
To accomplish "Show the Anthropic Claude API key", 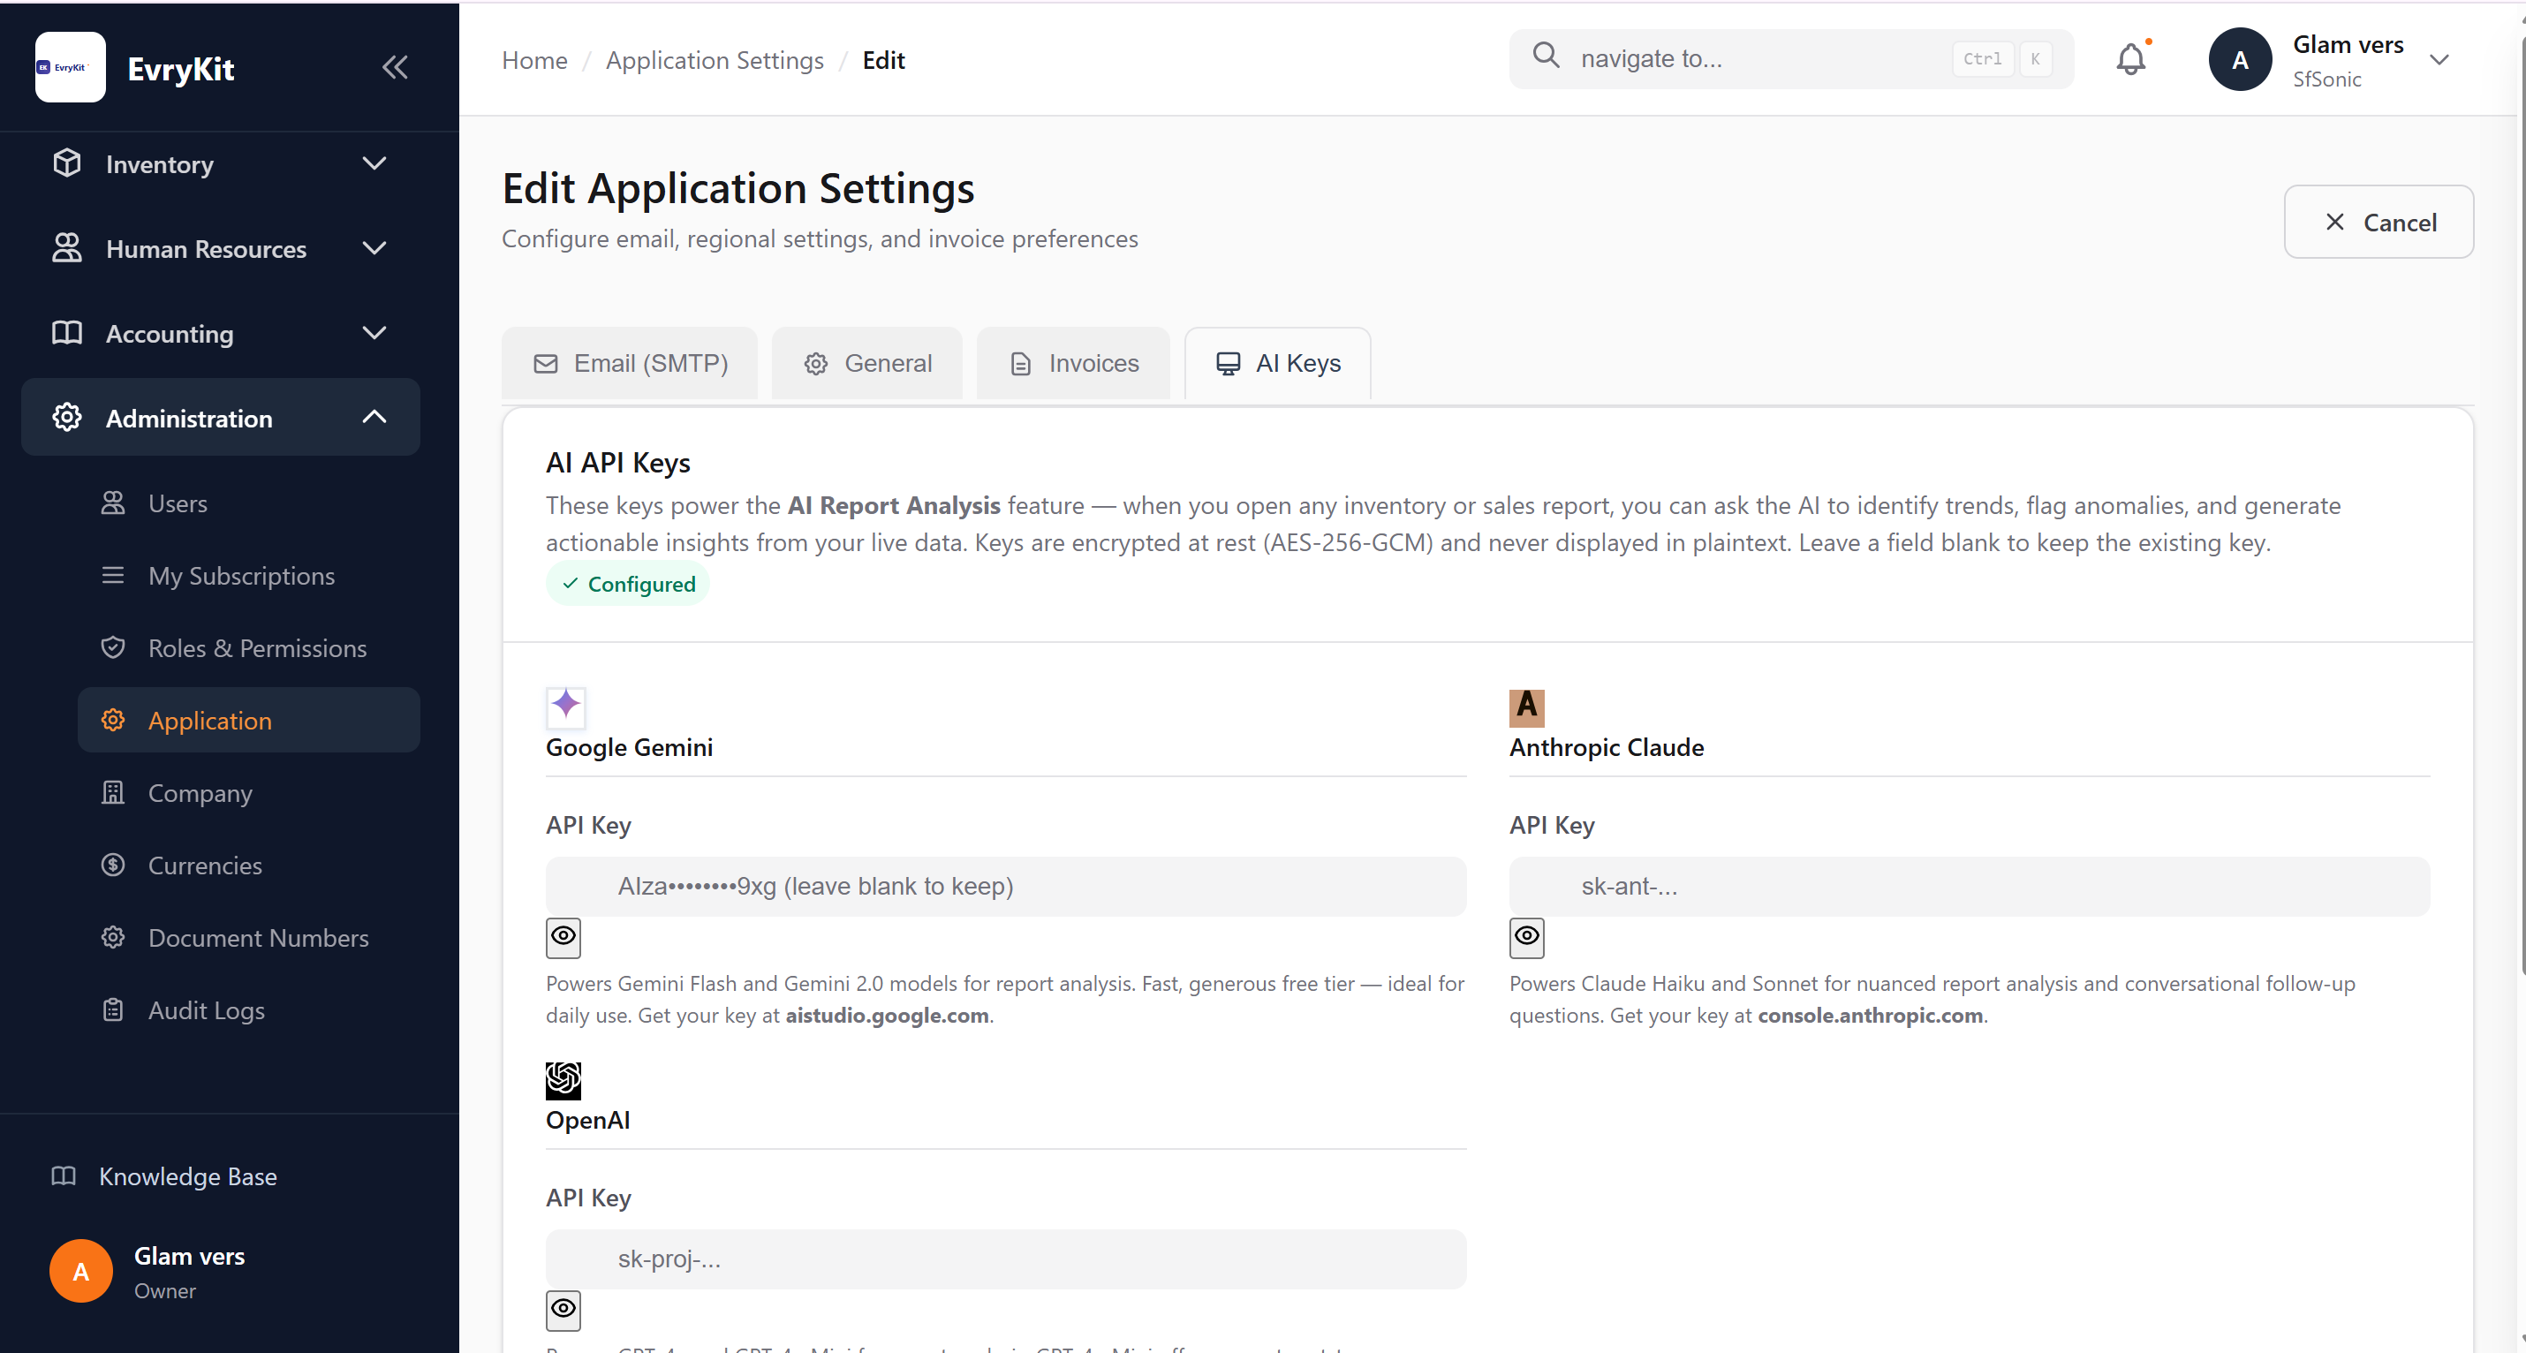I will click(1526, 937).
